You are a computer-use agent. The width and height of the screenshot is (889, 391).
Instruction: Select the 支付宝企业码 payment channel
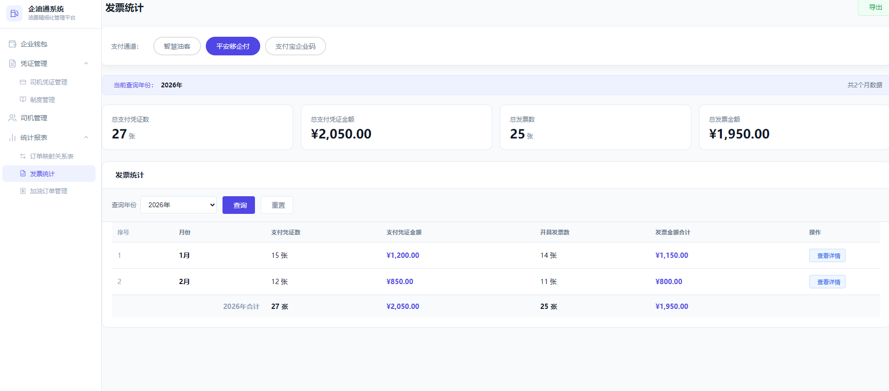[296, 46]
